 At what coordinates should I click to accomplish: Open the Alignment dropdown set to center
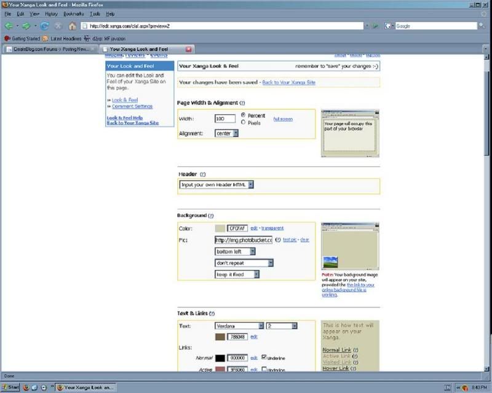(226, 133)
